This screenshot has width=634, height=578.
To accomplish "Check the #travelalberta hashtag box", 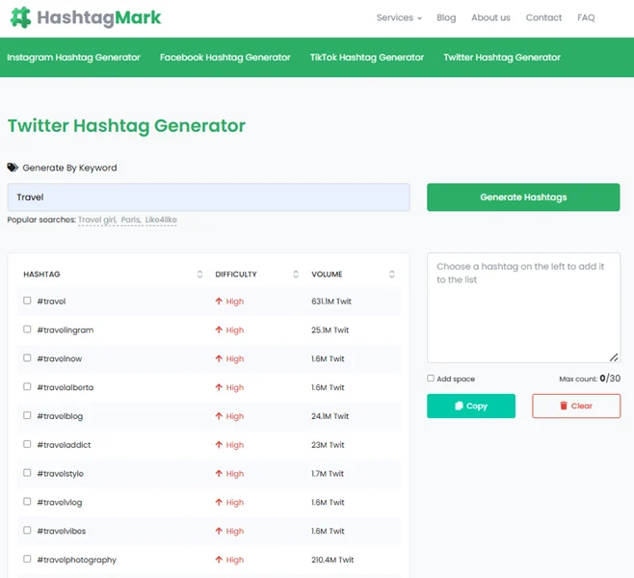I will (27, 386).
